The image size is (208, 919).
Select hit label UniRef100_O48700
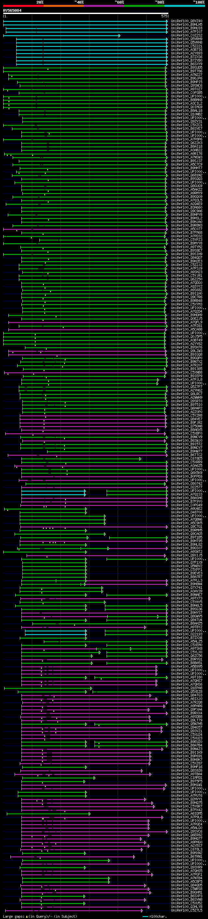coord(187,513)
